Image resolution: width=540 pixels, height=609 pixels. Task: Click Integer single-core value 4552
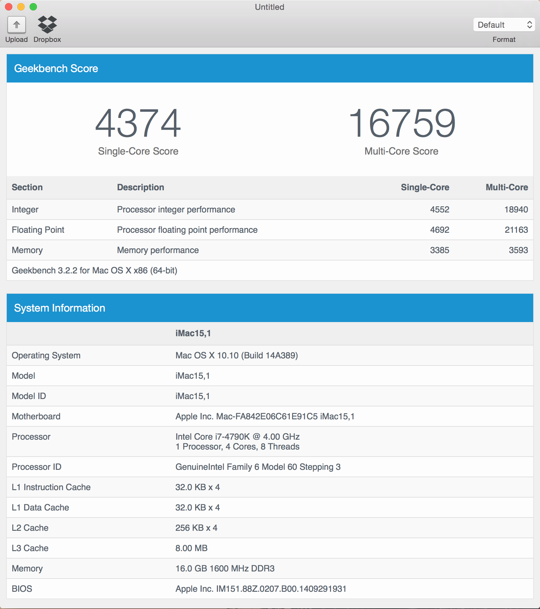pyautogui.click(x=440, y=210)
